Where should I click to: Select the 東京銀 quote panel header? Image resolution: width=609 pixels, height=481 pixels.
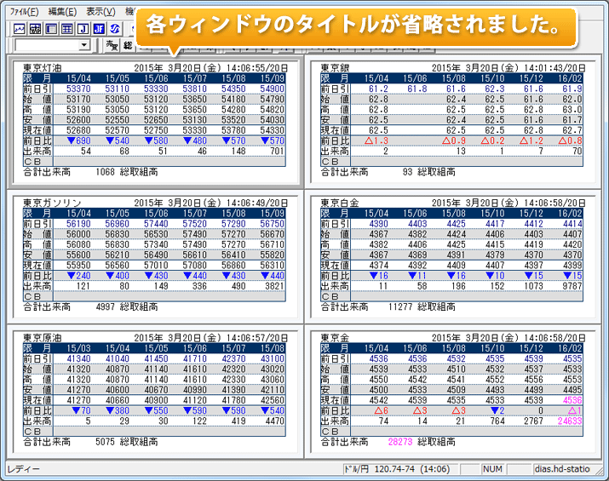335,67
